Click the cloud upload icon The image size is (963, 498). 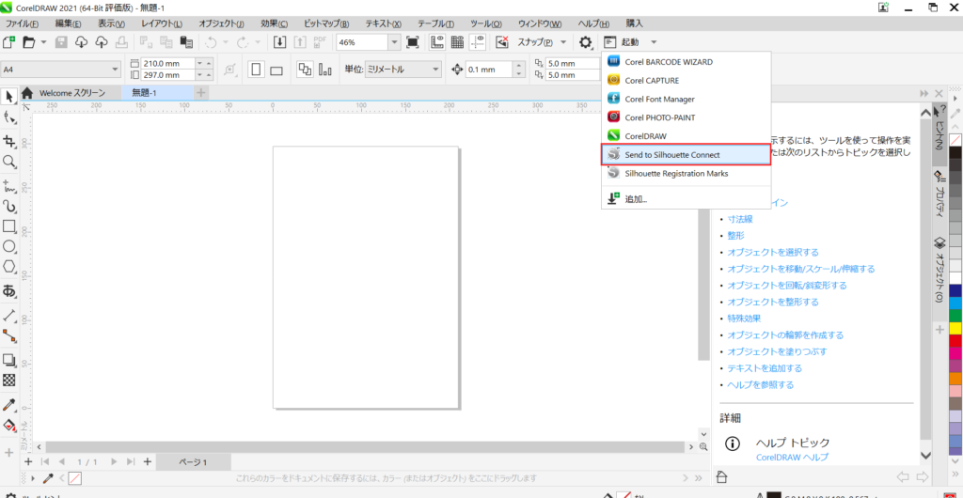[x=102, y=41]
